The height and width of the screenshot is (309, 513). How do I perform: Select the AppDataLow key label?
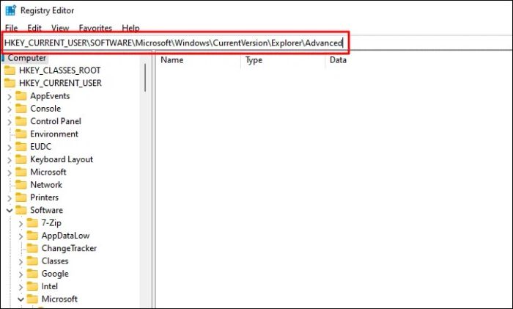[x=65, y=236]
